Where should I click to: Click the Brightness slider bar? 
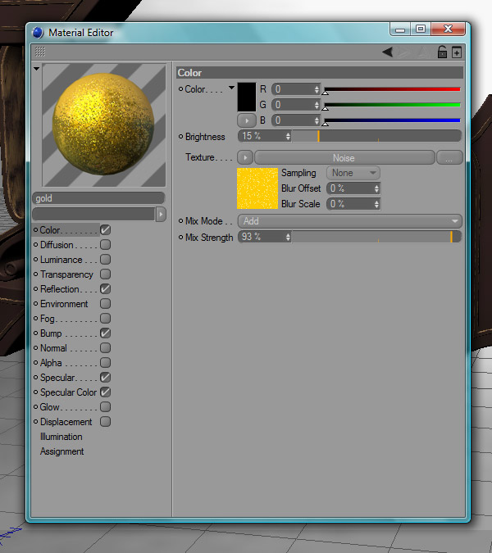[x=376, y=136]
